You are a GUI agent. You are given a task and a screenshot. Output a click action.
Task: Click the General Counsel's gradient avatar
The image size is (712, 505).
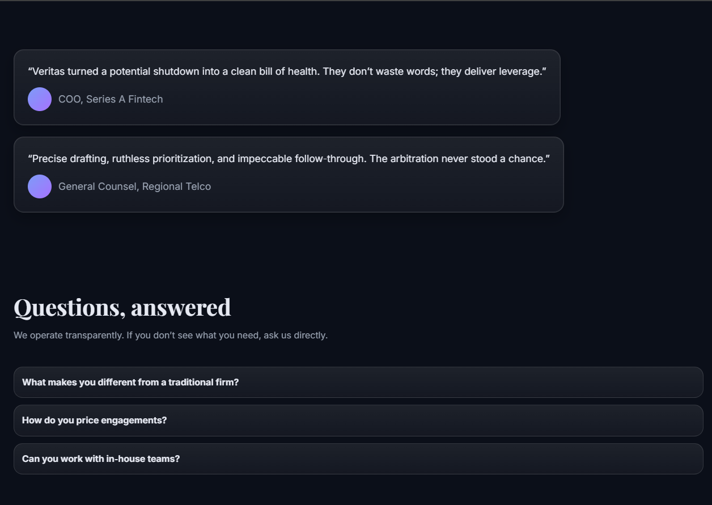[40, 186]
